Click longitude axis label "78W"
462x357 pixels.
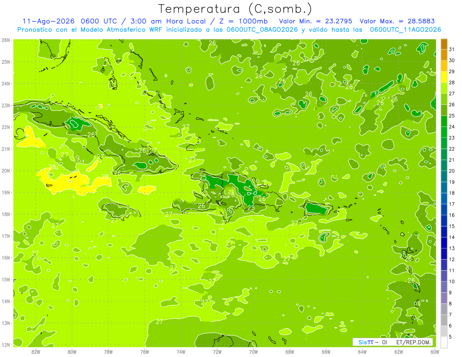point(108,352)
